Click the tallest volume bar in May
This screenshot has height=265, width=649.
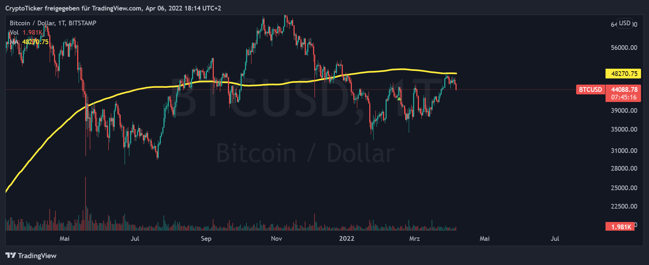pyautogui.click(x=86, y=202)
